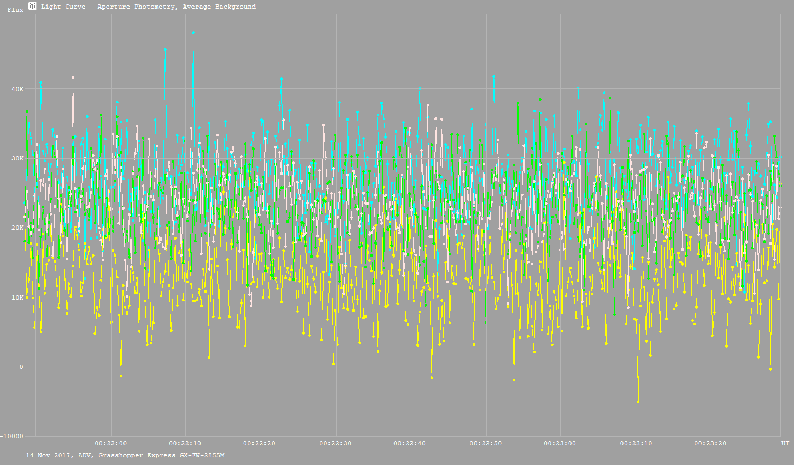794x465 pixels.
Task: Click the -10000 label on the flux axis
Action: coord(12,437)
